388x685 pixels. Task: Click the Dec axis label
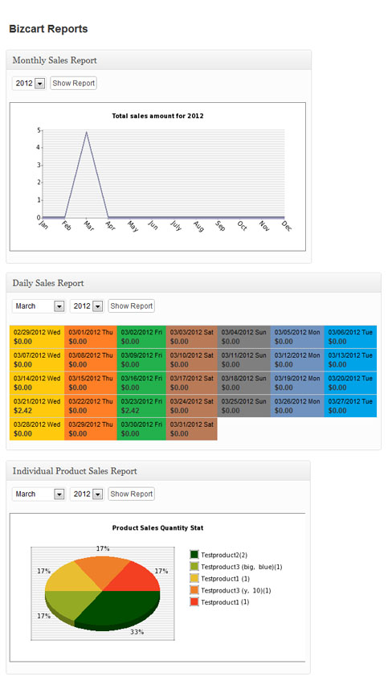coord(287,225)
